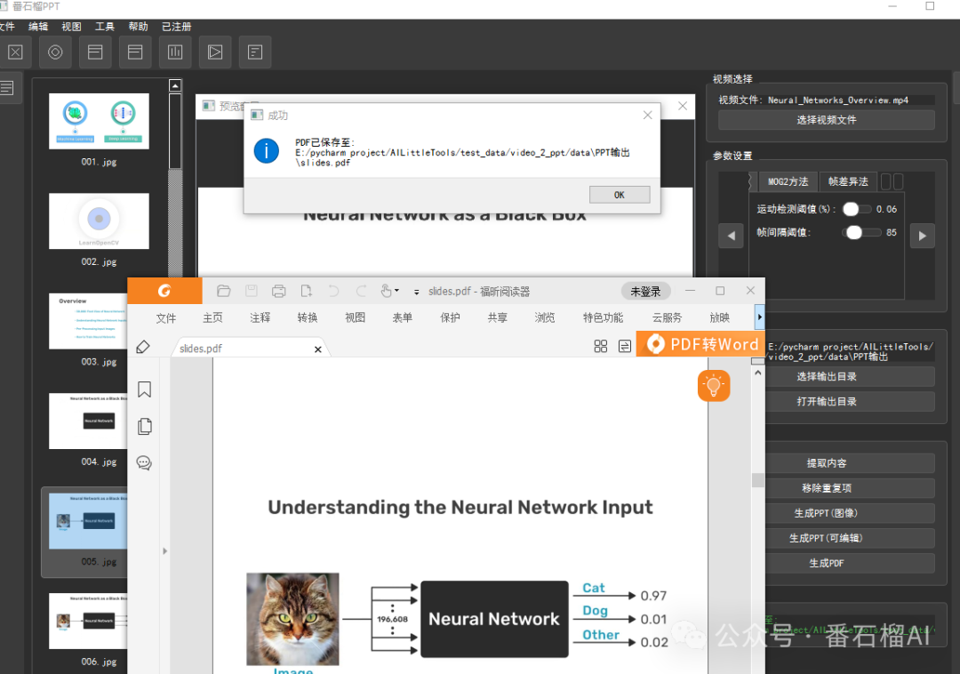Click the crossed-box icon in top toolbar
This screenshot has width=960, height=674.
tap(15, 52)
